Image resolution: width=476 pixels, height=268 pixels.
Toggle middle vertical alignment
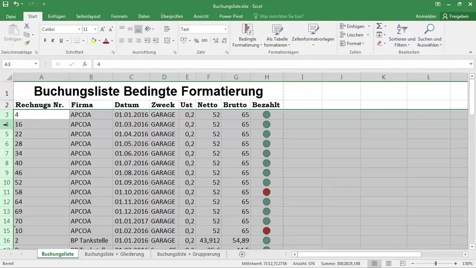point(130,29)
